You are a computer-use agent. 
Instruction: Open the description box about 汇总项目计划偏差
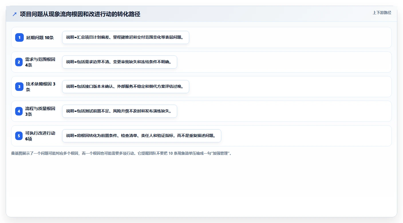point(126,37)
